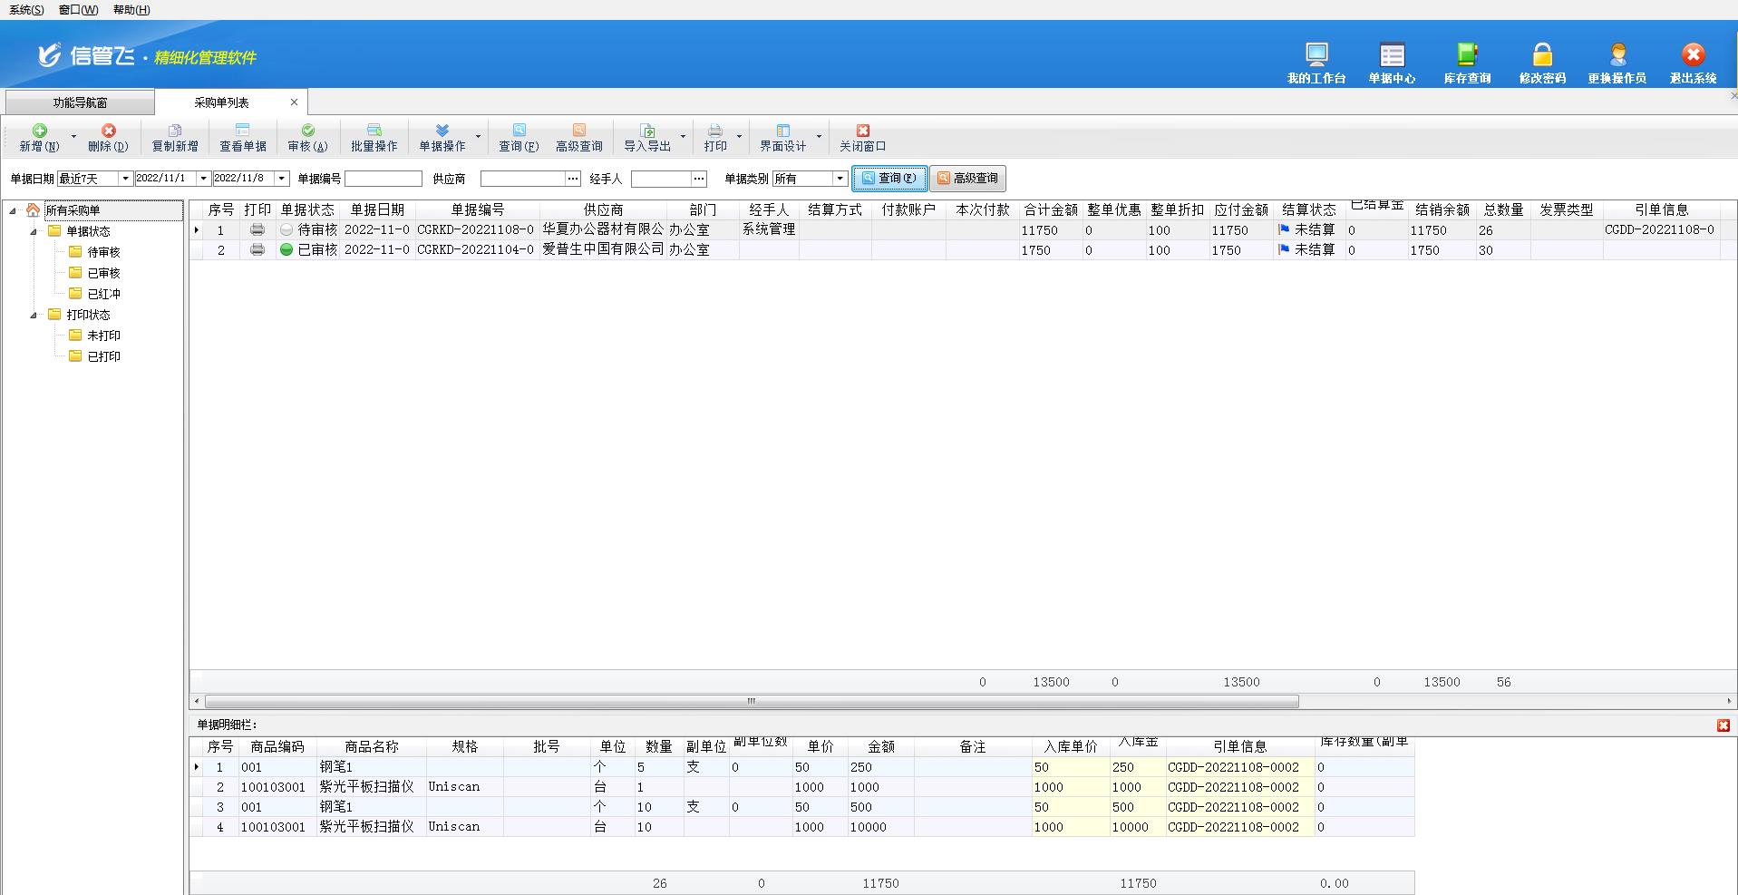This screenshot has width=1738, height=895.
Task: Click the 查询(F) search button
Action: (889, 179)
